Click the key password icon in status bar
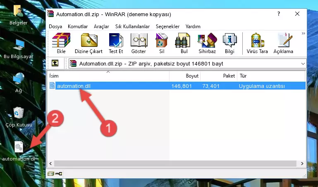Viewport: 318px width, 187px height. click(x=59, y=174)
